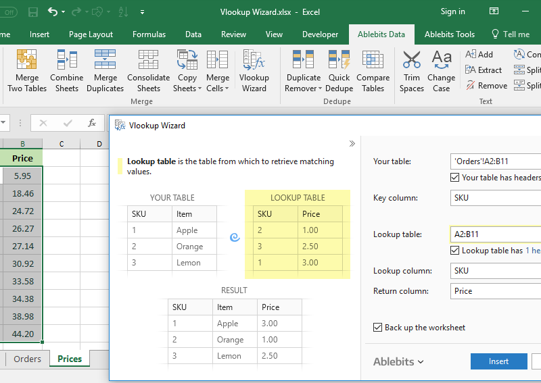Run Quick Dedupe tool

(339, 71)
